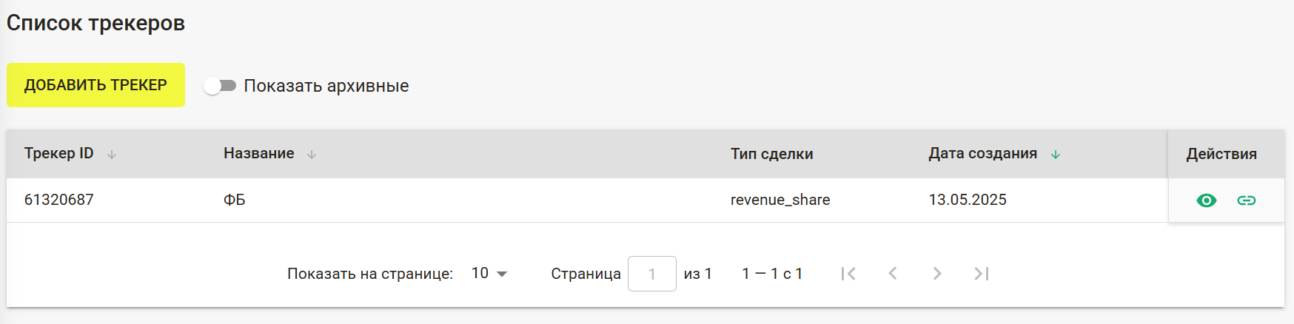Go to next page chevron
The image size is (1294, 324).
click(x=937, y=274)
